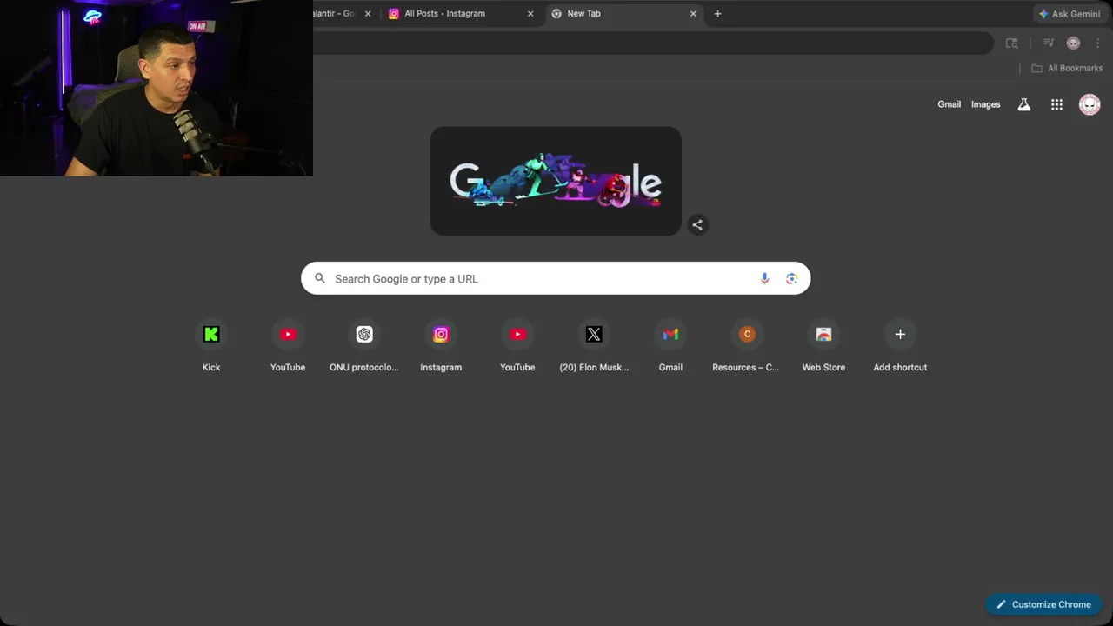Close the New Tab tab
The image size is (1113, 626).
pyautogui.click(x=693, y=14)
